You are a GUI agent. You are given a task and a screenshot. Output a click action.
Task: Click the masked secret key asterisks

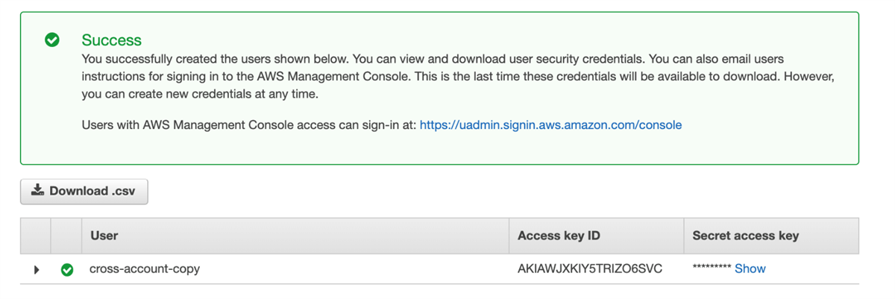[711, 268]
